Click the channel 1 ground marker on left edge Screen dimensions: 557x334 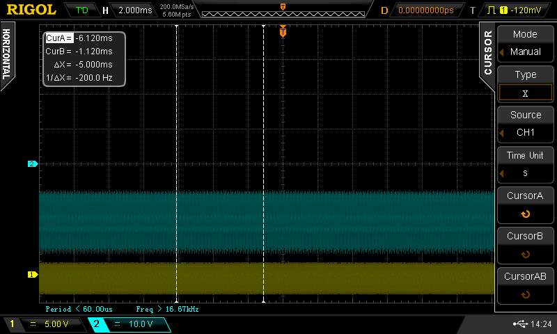(31, 274)
